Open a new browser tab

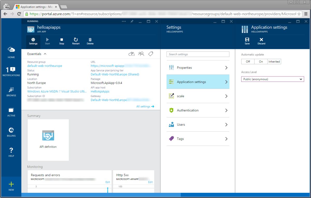[64, 7]
